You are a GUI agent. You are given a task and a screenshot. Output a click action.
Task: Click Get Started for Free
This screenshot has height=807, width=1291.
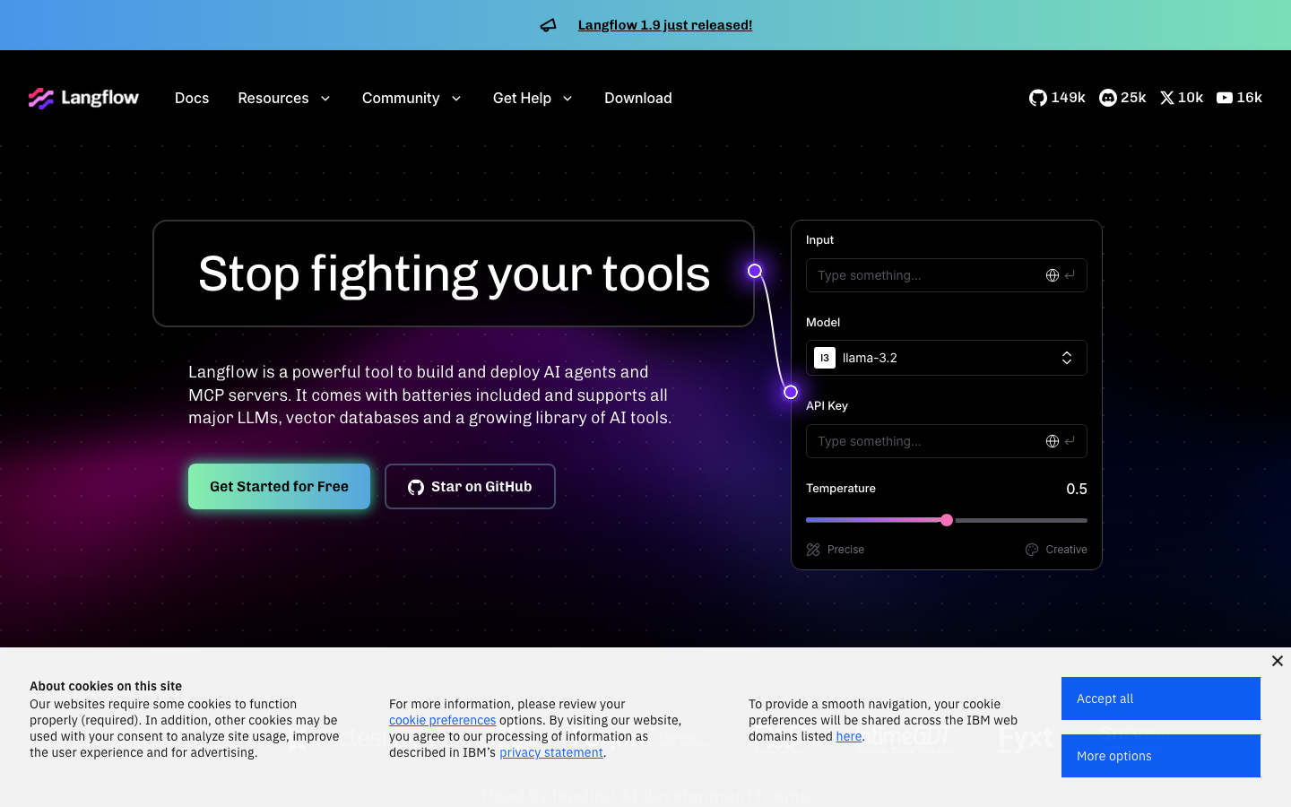click(279, 486)
